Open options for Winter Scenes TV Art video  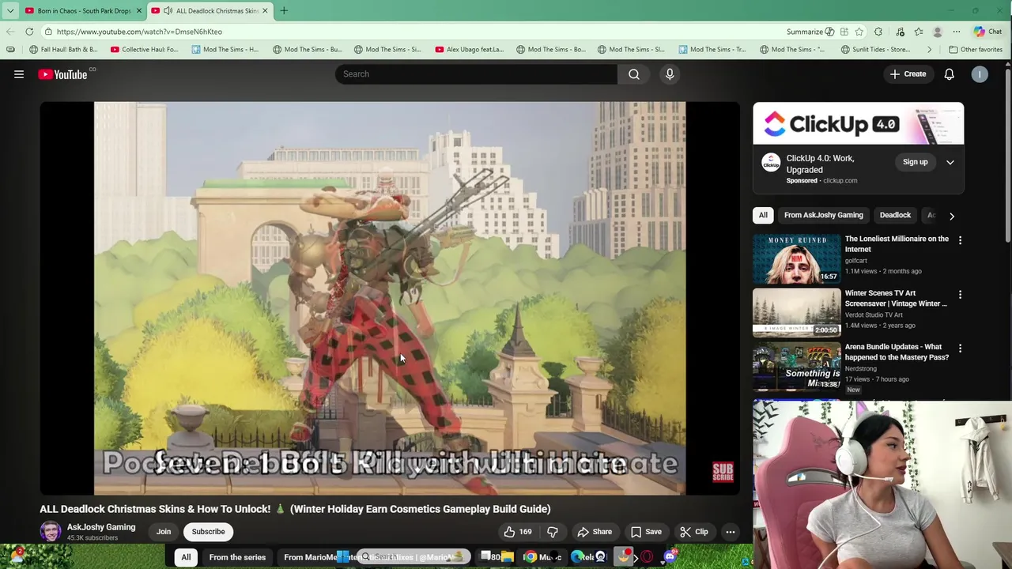[960, 295]
